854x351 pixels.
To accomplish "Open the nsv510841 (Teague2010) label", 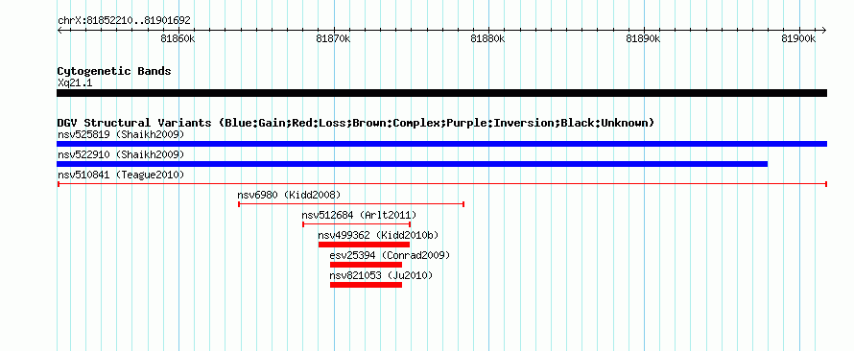I will click(121, 175).
